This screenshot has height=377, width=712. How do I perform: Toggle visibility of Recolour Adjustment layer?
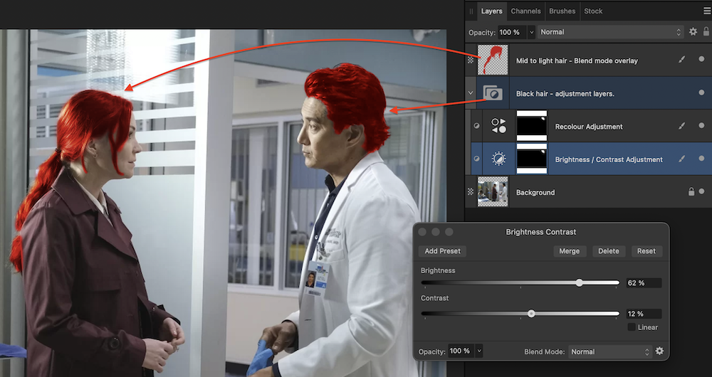701,127
